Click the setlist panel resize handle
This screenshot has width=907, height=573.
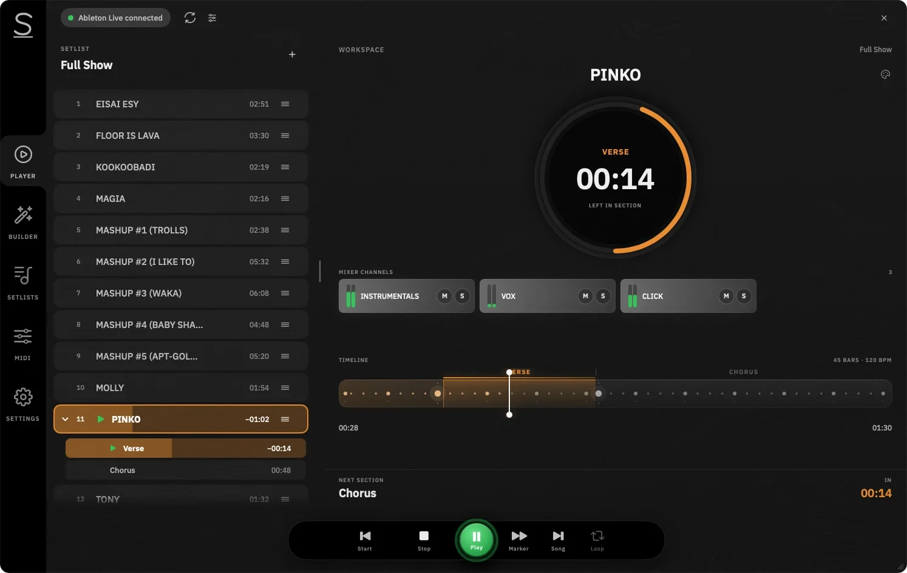click(320, 271)
